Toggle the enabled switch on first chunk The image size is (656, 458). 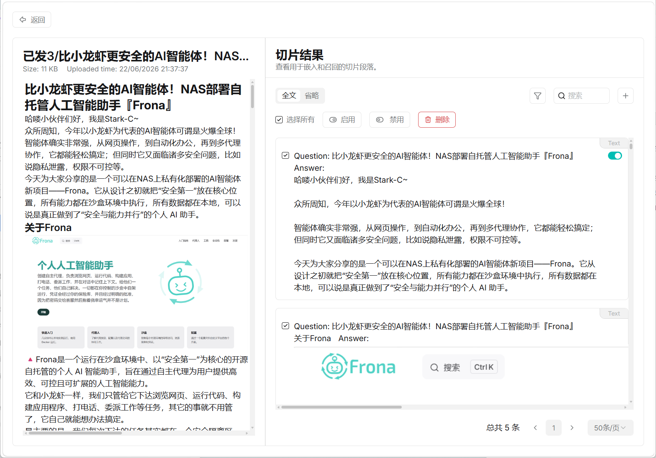(615, 156)
